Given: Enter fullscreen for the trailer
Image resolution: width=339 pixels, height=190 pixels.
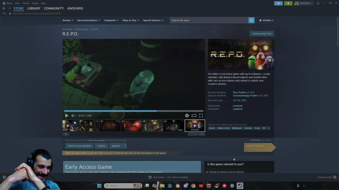Looking at the screenshot, I should [201, 116].
